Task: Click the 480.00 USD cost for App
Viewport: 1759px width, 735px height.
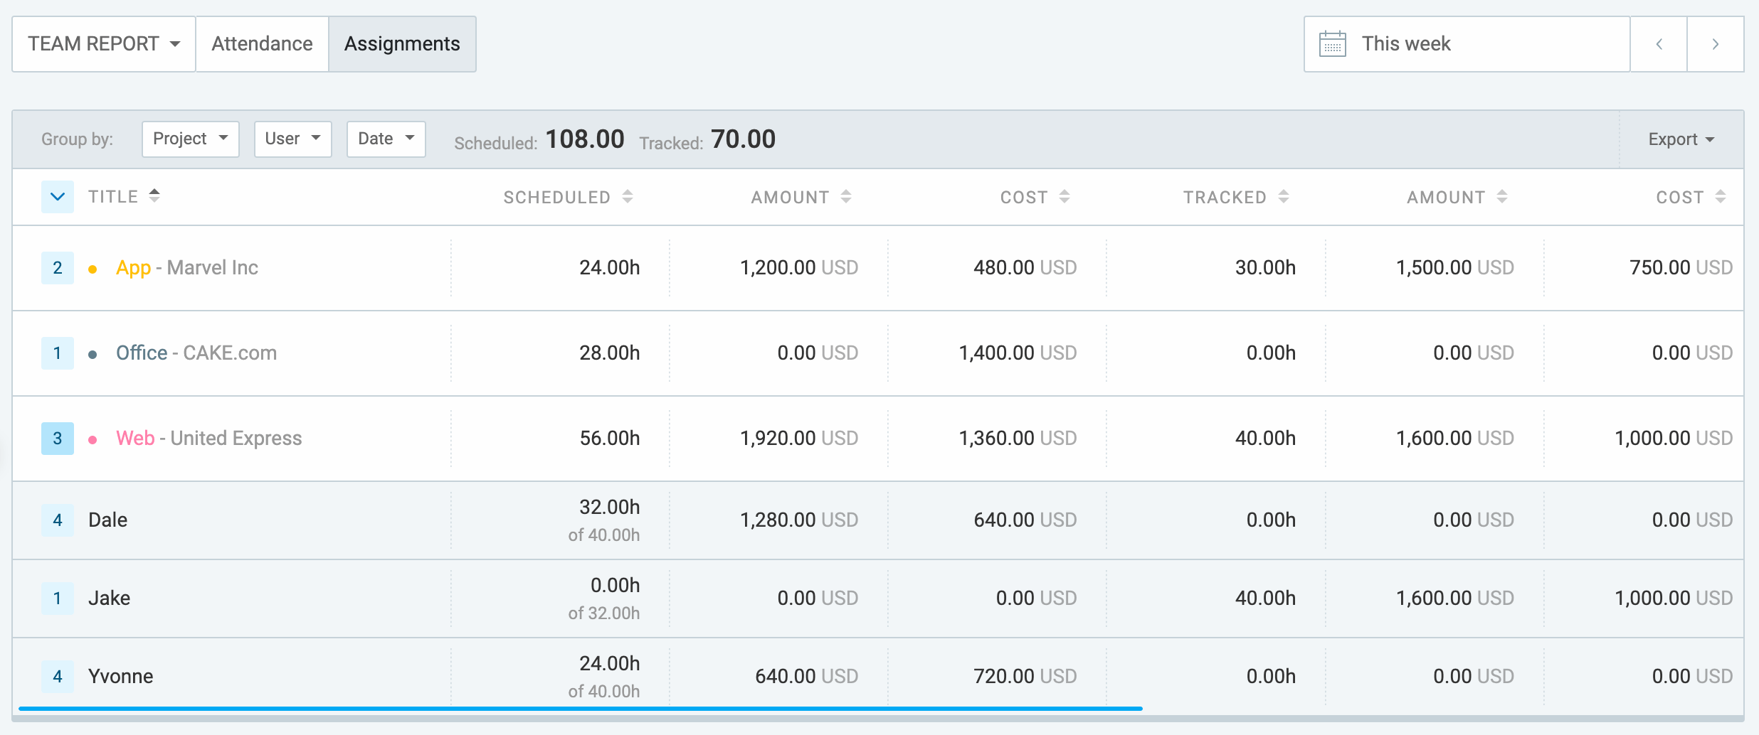Action: (x=1025, y=268)
